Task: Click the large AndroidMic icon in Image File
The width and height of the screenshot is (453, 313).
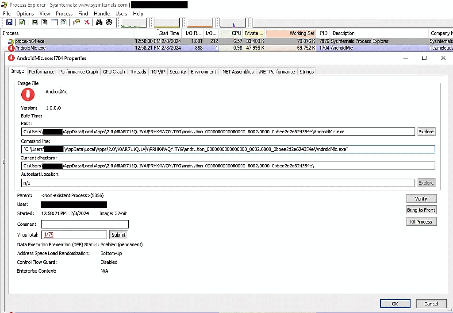Action: (x=28, y=94)
